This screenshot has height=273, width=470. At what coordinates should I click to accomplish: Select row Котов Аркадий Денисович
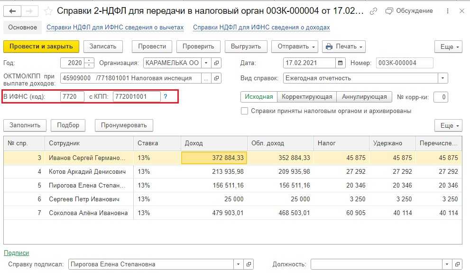(x=232, y=171)
